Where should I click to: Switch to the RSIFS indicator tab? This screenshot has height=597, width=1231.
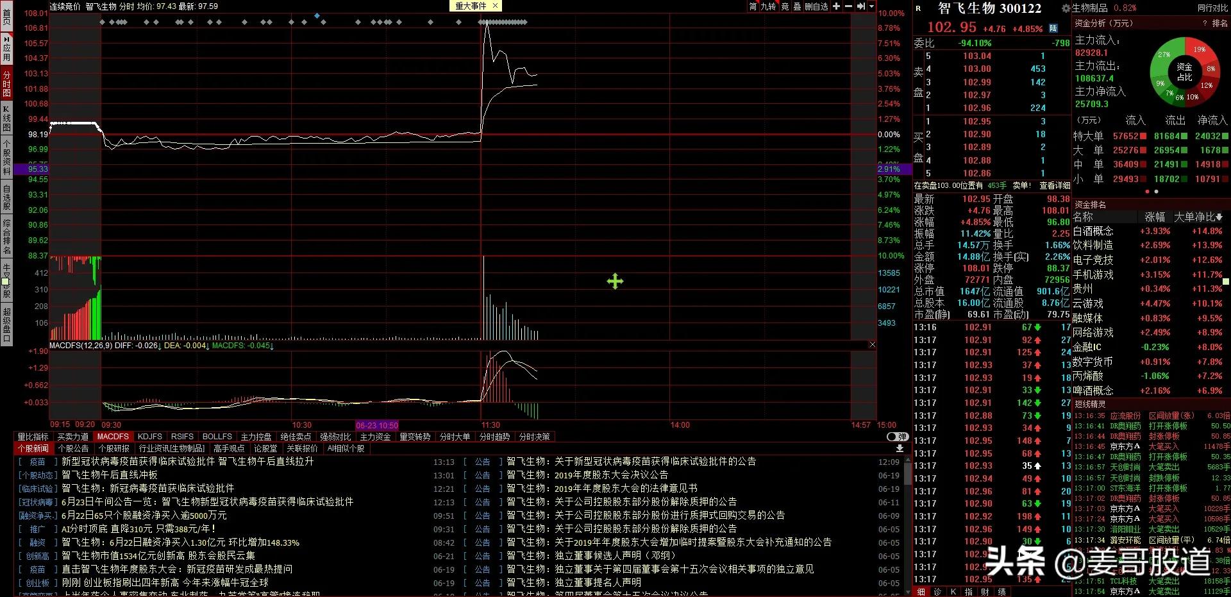[182, 437]
